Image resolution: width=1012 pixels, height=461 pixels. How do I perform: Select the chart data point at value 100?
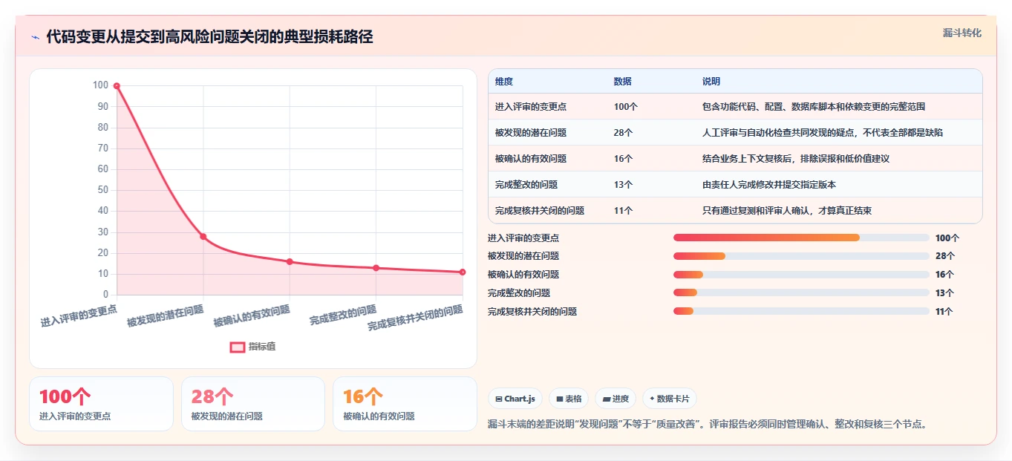117,86
